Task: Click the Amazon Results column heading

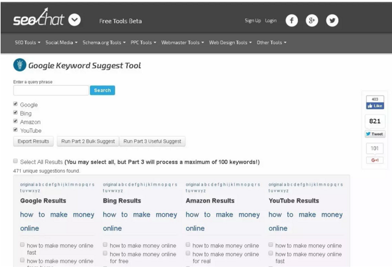Action: [210, 201]
